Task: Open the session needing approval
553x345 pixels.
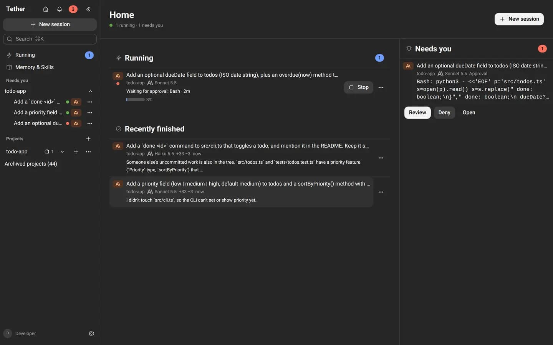Action: [469, 113]
